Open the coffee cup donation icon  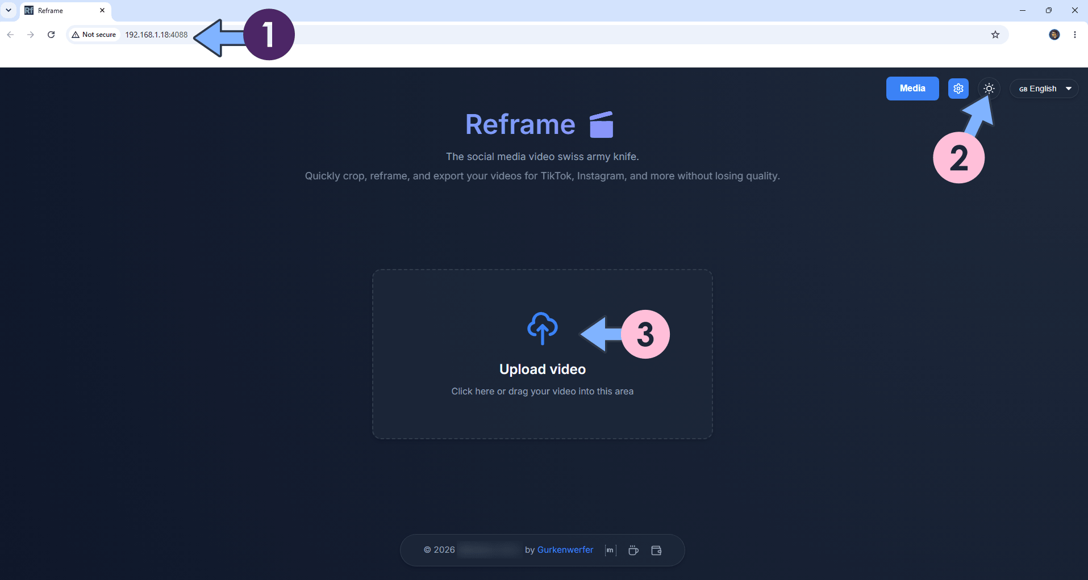pyautogui.click(x=633, y=550)
